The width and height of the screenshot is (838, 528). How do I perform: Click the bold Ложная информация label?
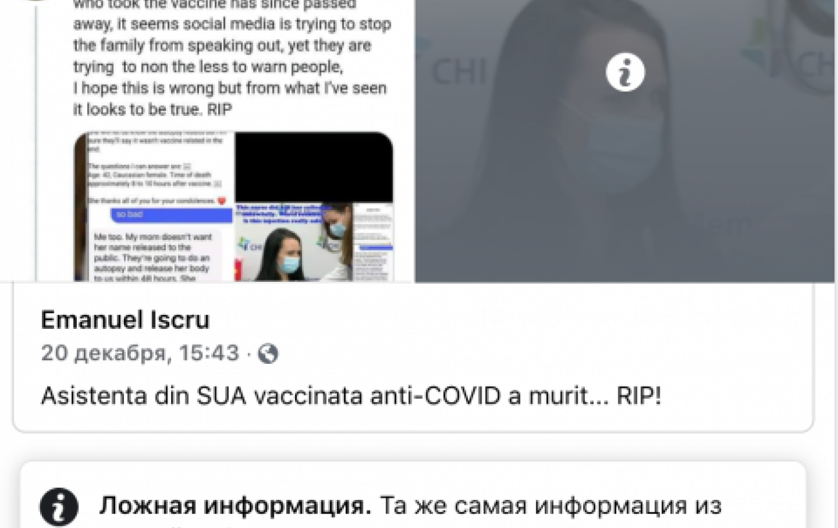tap(235, 506)
